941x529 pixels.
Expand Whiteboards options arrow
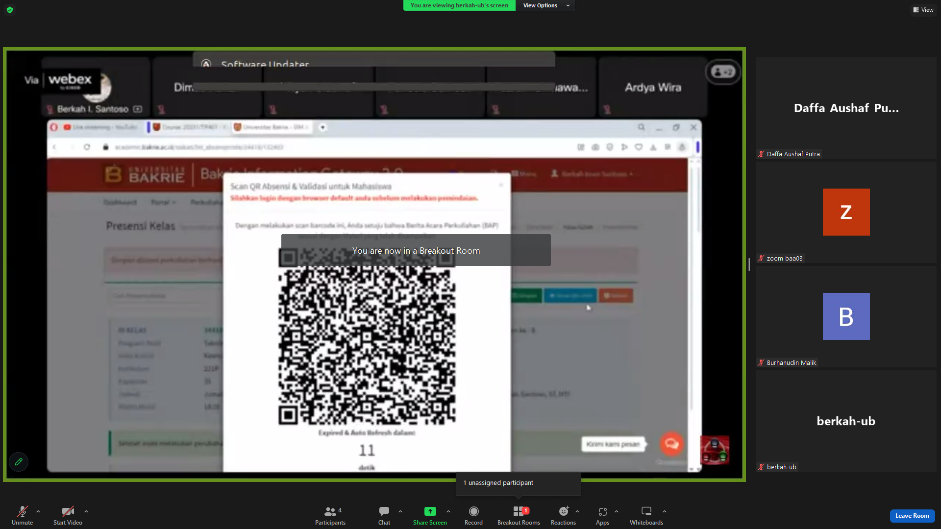tap(665, 511)
